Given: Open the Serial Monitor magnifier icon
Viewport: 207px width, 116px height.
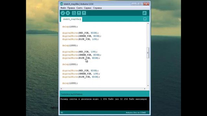Looking at the screenshot, I should [x=145, y=13].
